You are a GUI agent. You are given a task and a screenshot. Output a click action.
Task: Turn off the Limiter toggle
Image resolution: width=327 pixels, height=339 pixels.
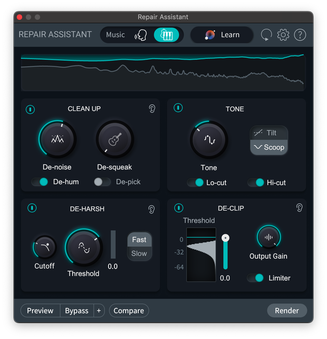(255, 278)
